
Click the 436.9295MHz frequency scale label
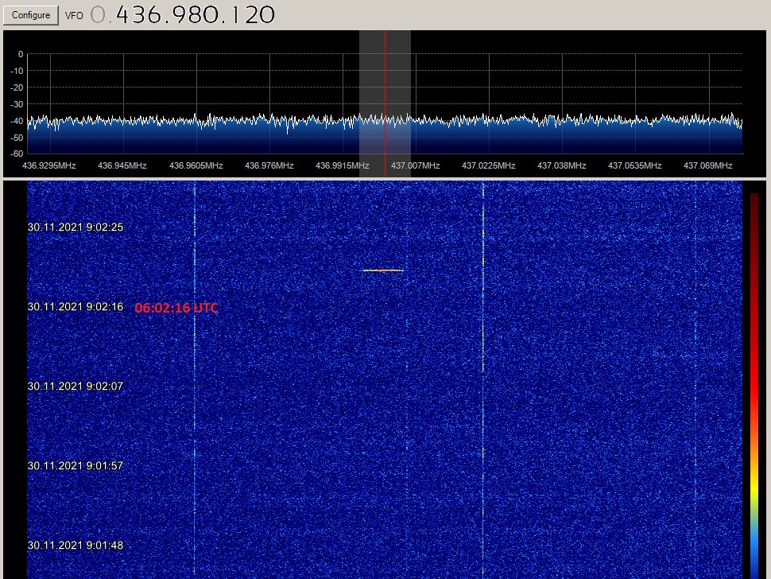(49, 165)
